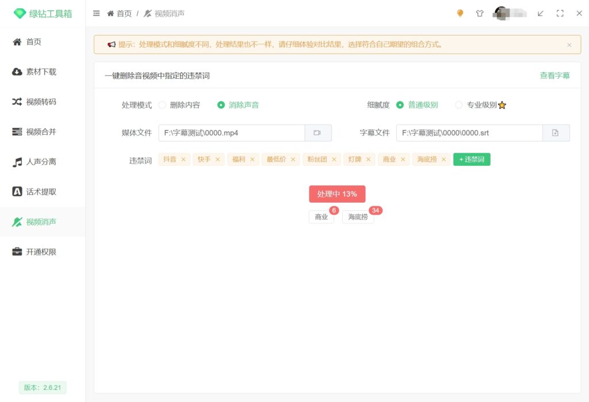Click the 处理中 13% progress indicator

pyautogui.click(x=337, y=194)
